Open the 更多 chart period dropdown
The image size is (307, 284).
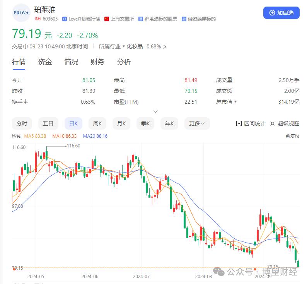pyautogui.click(x=197, y=123)
